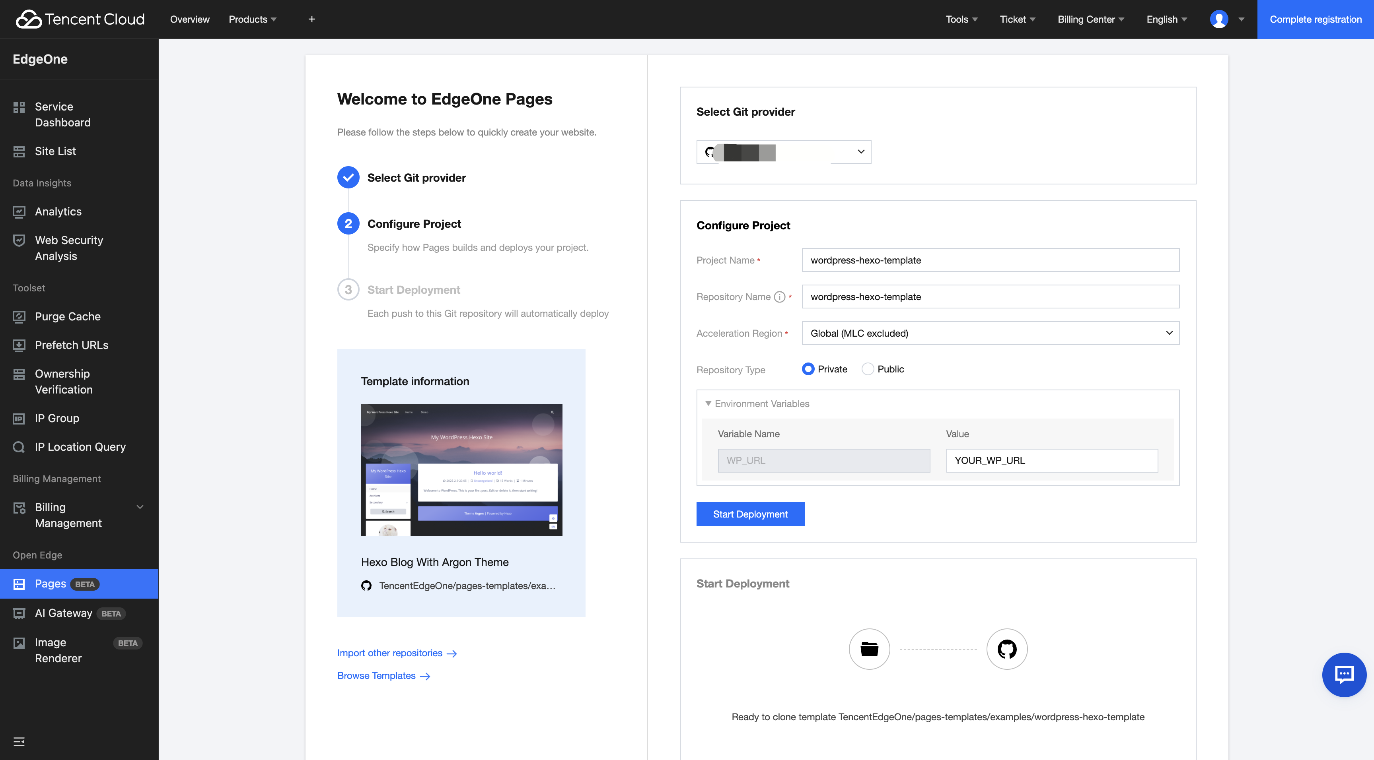Click the Select Git provider checkmark step
The width and height of the screenshot is (1374, 760).
tap(348, 177)
